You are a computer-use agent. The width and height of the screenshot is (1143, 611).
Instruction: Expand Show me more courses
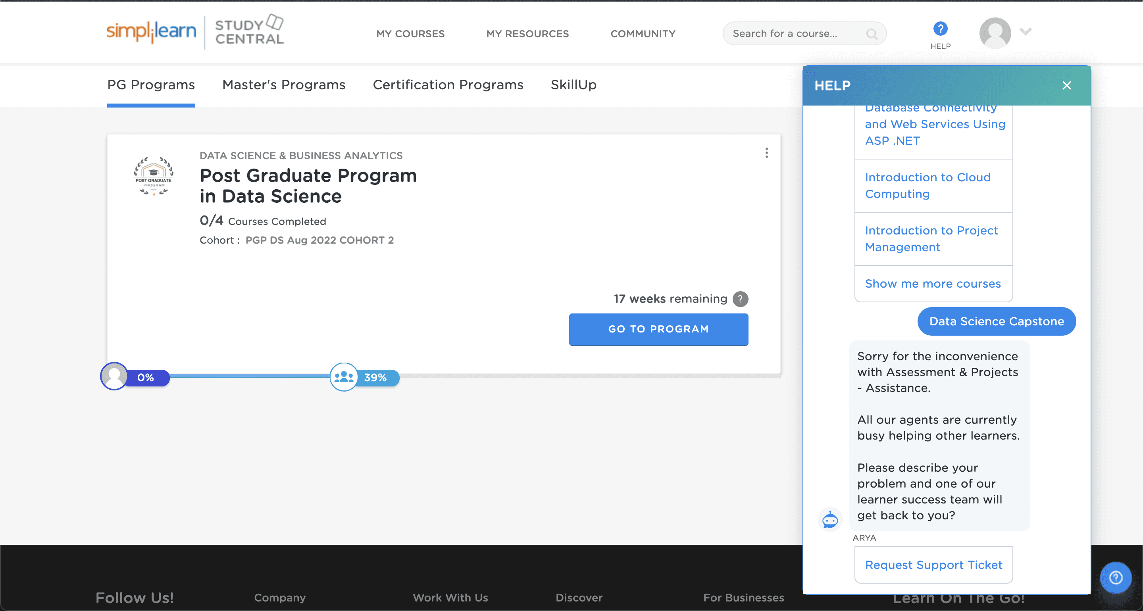click(933, 284)
